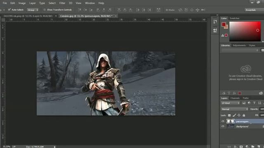Click the Distribute Left Edges icon
This screenshot has width=264, height=148.
pyautogui.click(x=138, y=10)
